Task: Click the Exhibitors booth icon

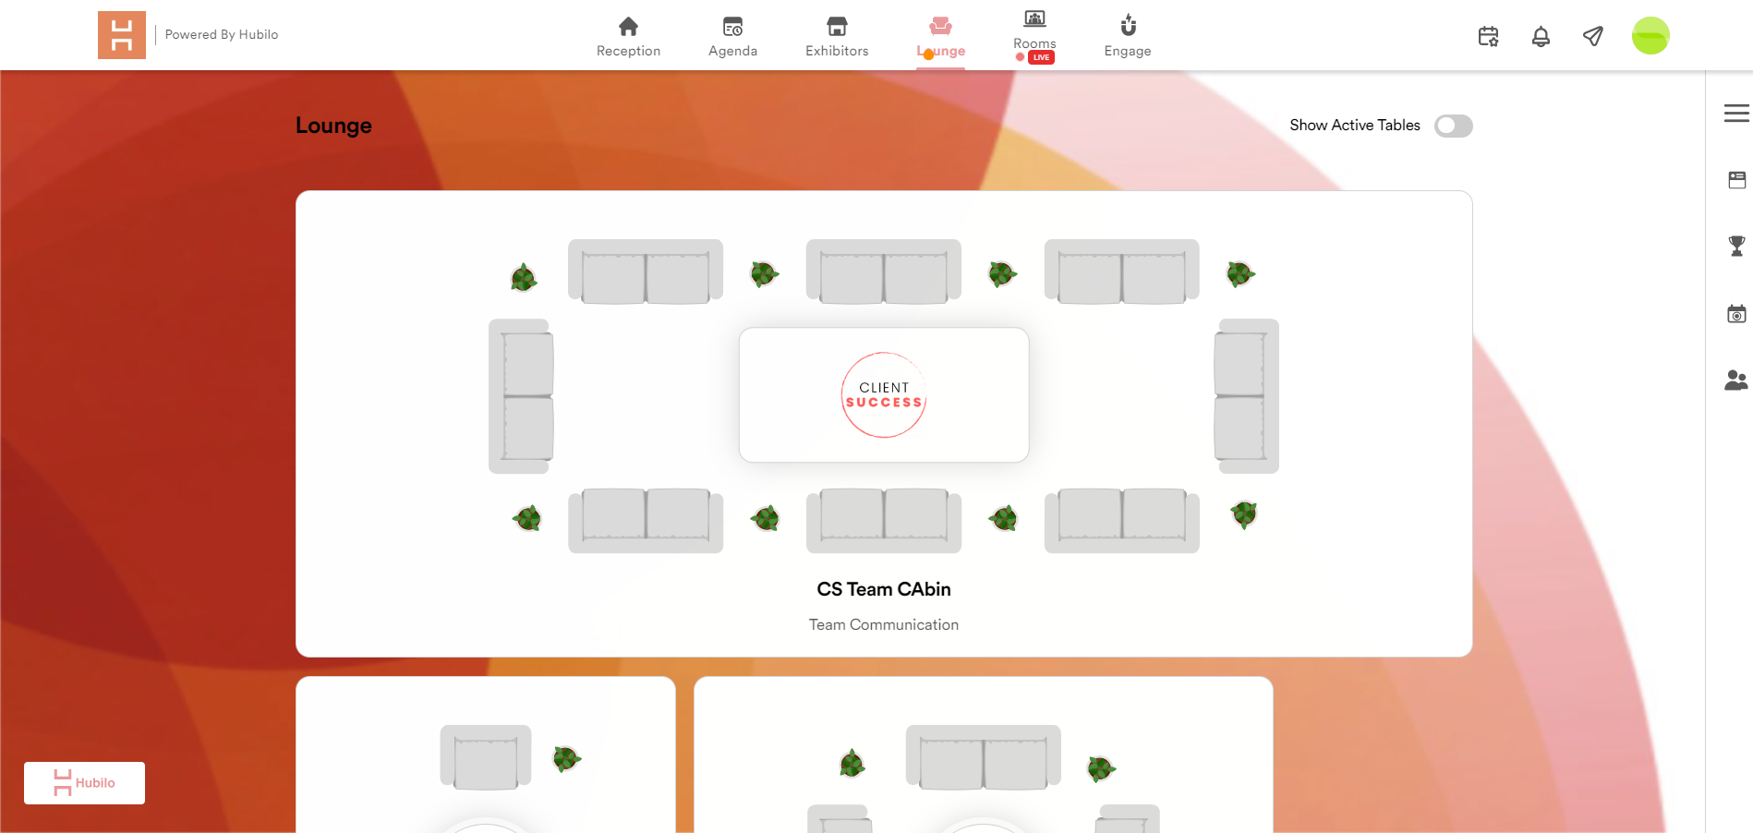Action: [837, 26]
